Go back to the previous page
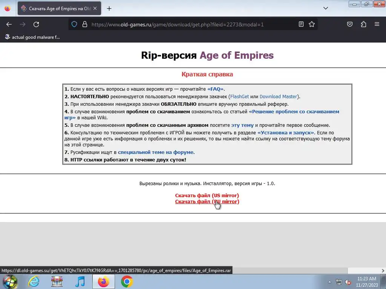The height and width of the screenshot is (289, 386). pos(9,24)
